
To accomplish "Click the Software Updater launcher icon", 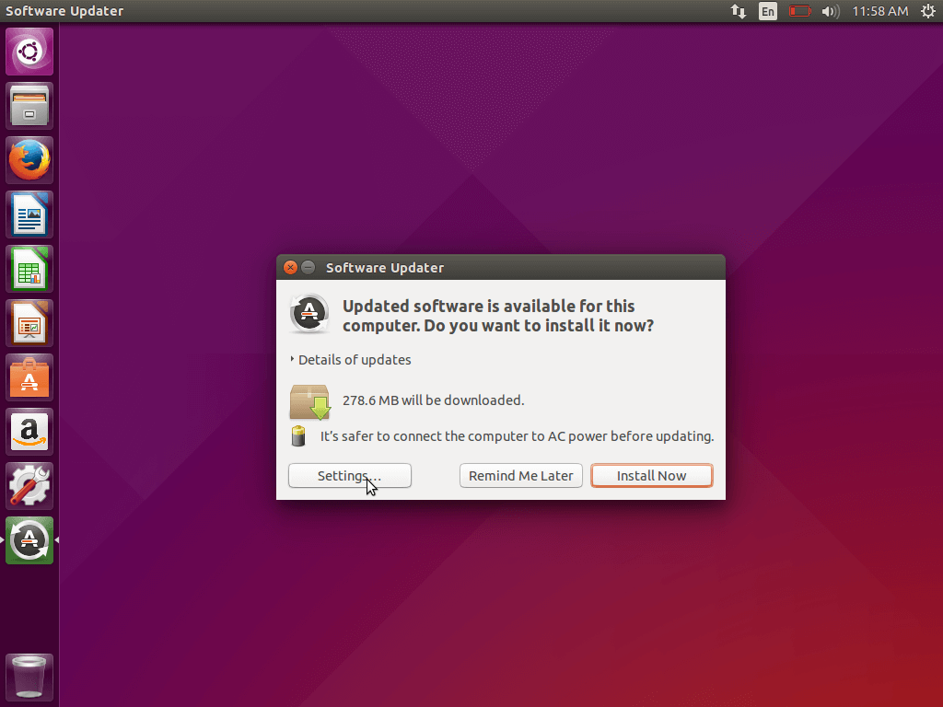I will pyautogui.click(x=29, y=540).
